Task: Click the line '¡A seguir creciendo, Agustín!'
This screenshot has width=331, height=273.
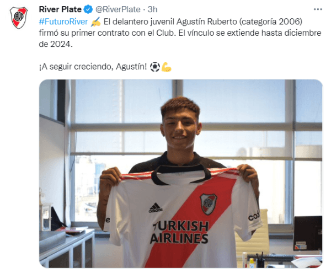Action: click(93, 67)
